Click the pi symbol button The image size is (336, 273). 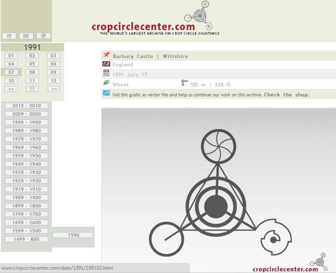click(9, 36)
